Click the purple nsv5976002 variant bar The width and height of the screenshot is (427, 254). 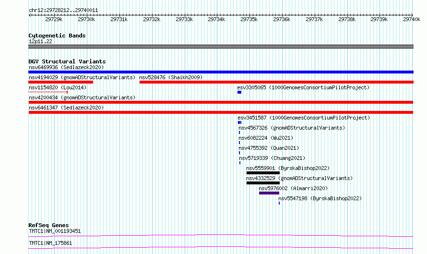pos(269,193)
